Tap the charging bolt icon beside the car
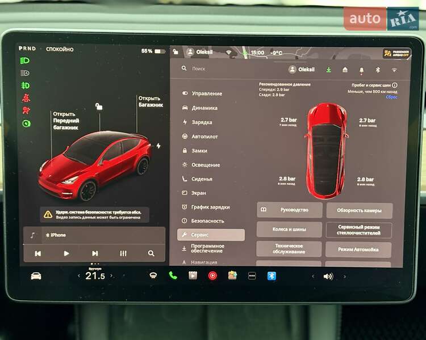The width and height of the screenshot is (426, 340). (158, 146)
